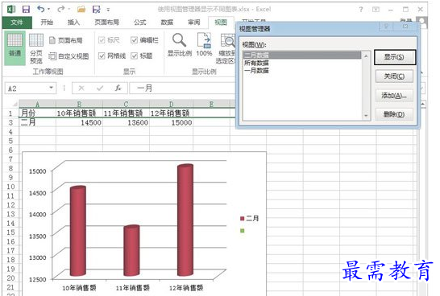Select column D header
This screenshot has width=440, height=296.
171,104
